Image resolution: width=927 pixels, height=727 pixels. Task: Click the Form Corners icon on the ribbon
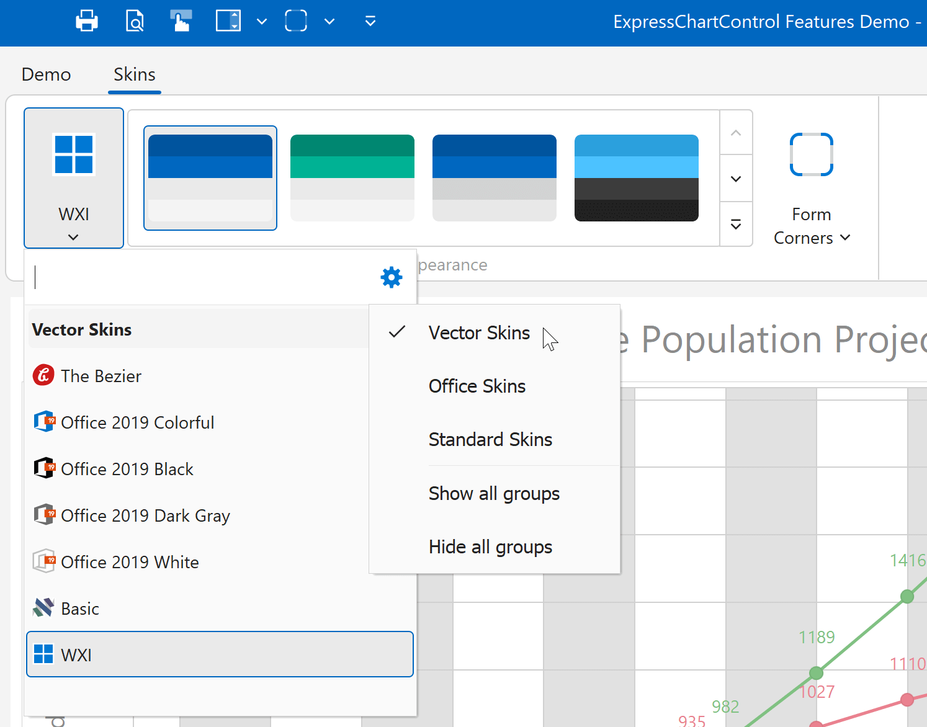[x=811, y=155]
